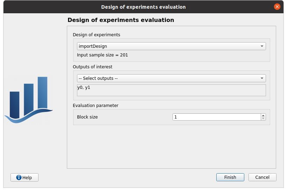Increase Block size with the up arrow
This screenshot has width=287, height=191.
pyautogui.click(x=263, y=115)
